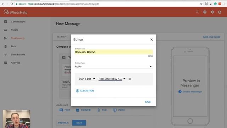Save the button settings

[x=148, y=102]
